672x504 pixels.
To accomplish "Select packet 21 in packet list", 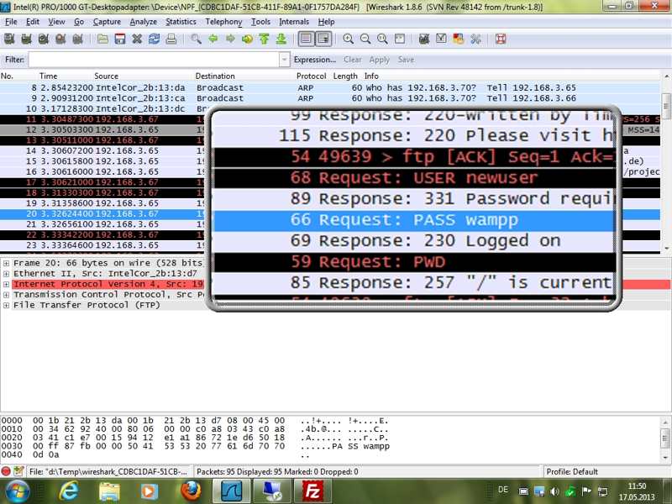I will click(x=102, y=224).
